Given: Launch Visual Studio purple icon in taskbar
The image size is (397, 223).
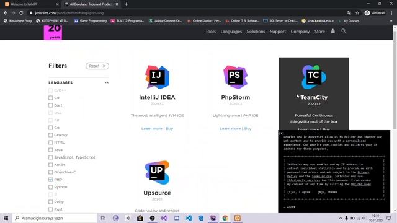Looking at the screenshot, I should 164,218.
